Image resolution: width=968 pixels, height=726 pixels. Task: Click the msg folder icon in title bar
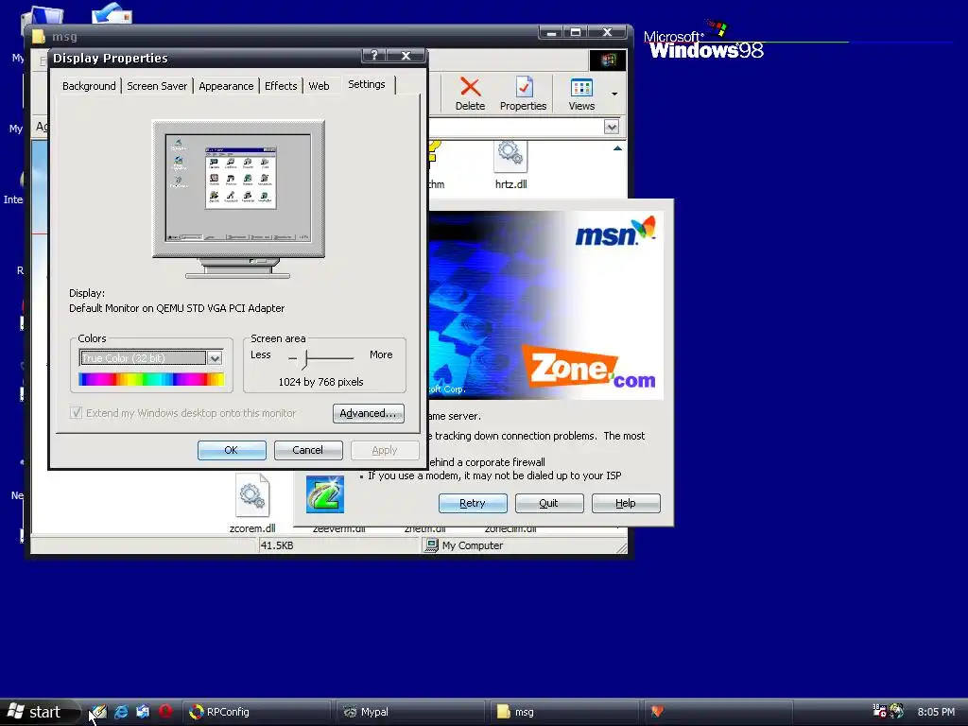(39, 37)
